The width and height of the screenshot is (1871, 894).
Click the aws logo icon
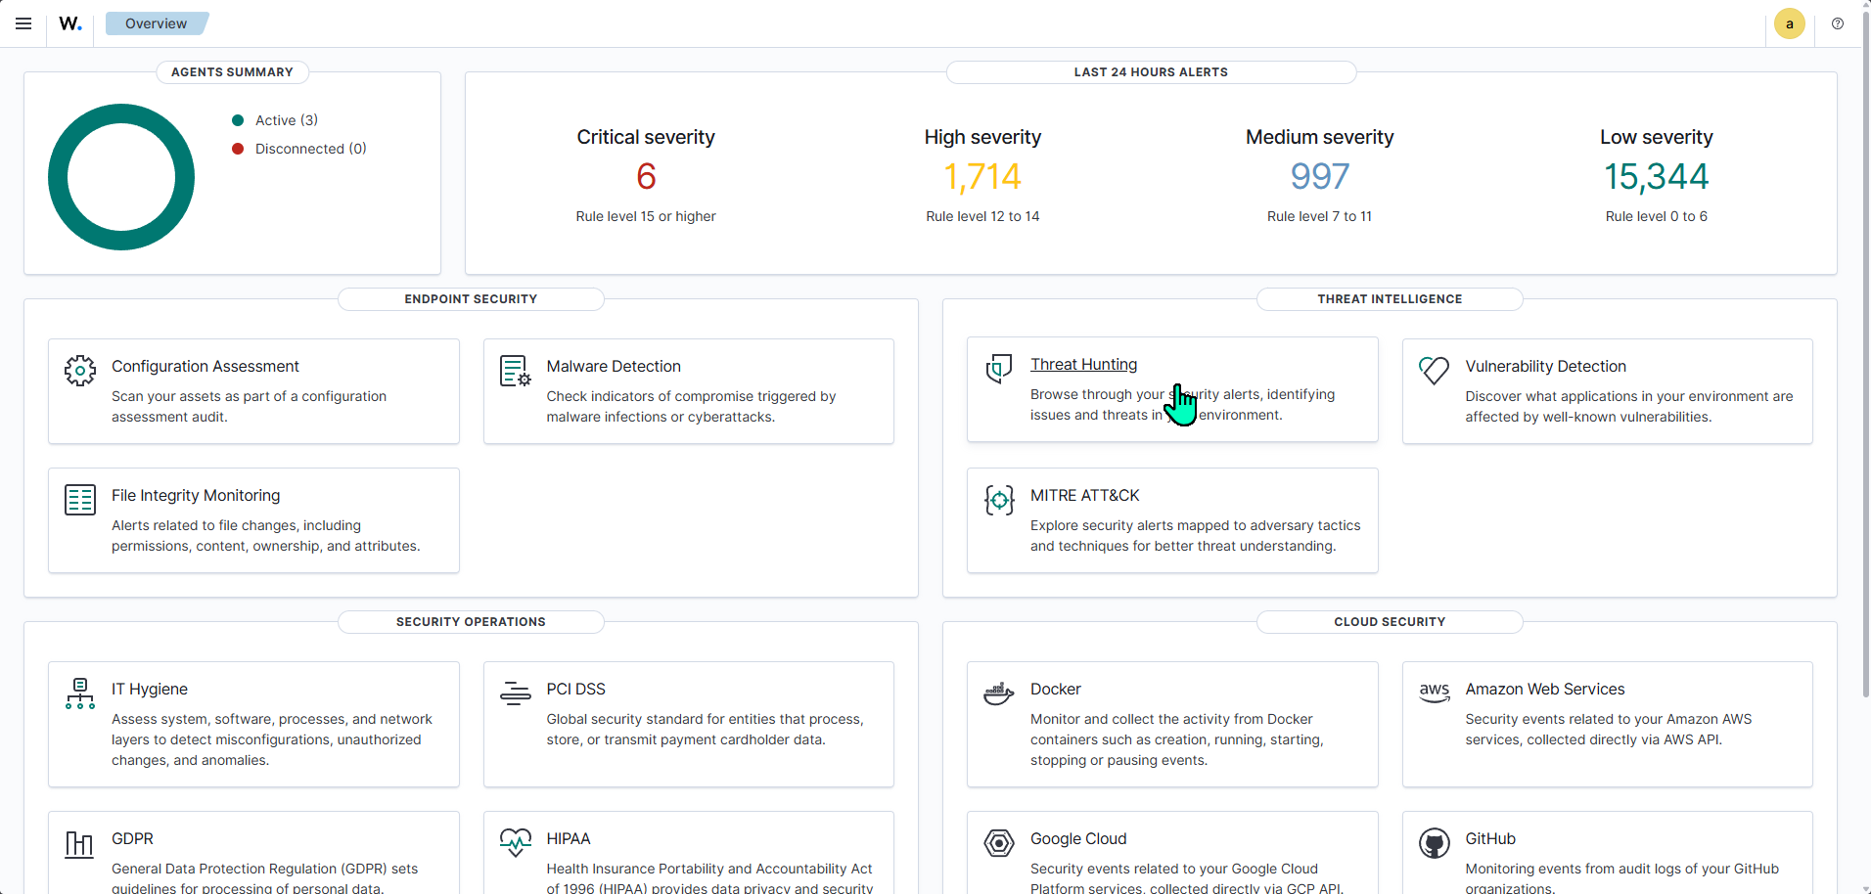1434,693
